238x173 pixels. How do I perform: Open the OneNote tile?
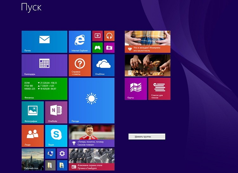pos(56,112)
